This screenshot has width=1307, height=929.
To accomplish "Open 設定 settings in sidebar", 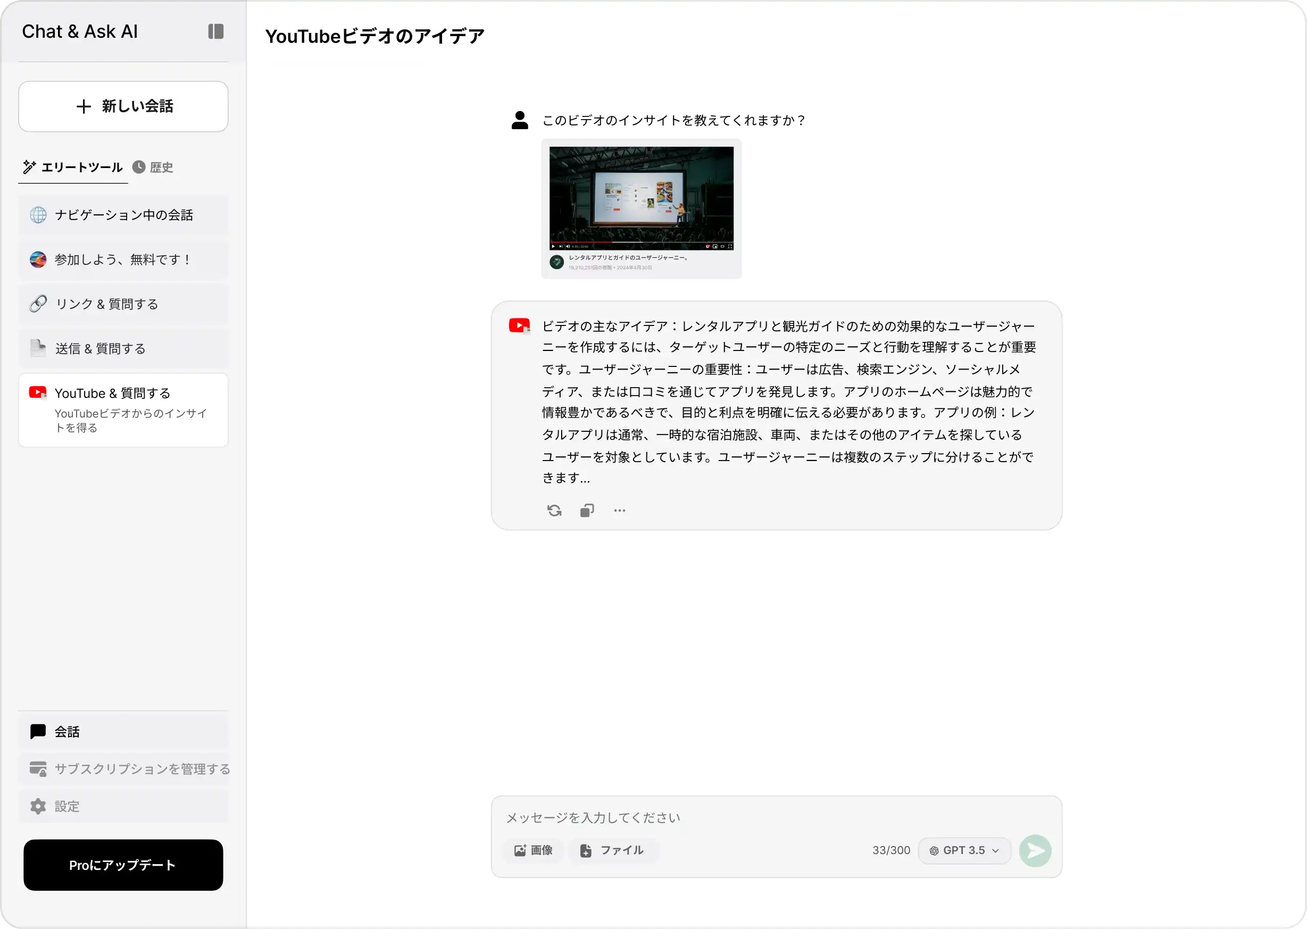I will tap(123, 807).
